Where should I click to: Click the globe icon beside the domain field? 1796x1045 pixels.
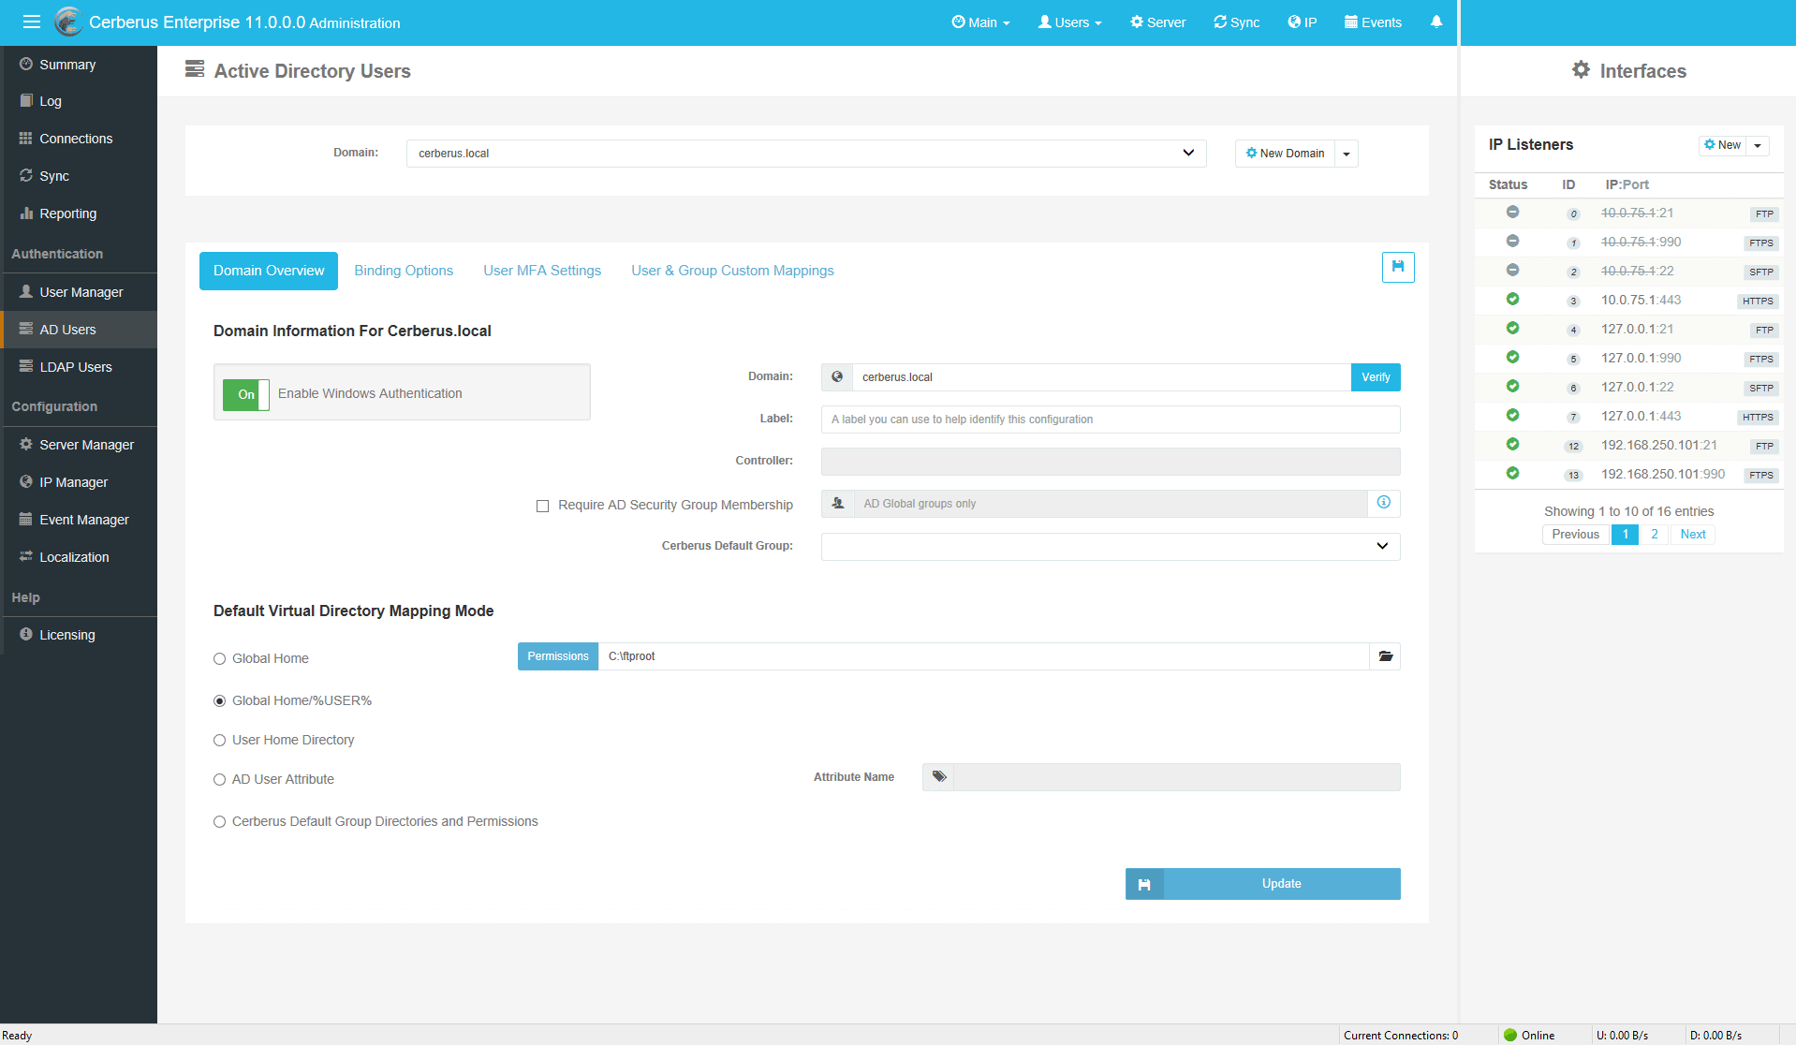(x=837, y=376)
